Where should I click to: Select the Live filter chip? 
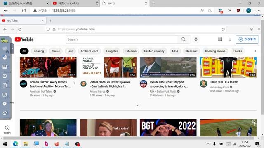coord(70,51)
